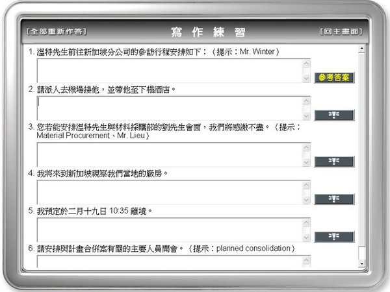Focus the question 2 answer text area
The height and width of the screenshot is (292, 390).
coord(169,108)
